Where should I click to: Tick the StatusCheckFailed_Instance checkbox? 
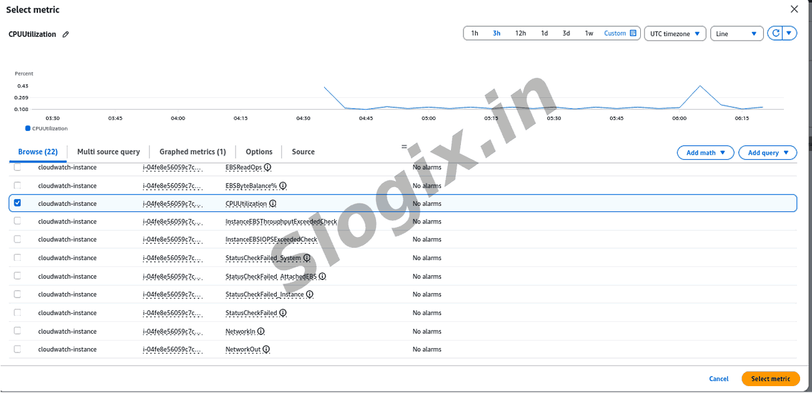click(17, 294)
